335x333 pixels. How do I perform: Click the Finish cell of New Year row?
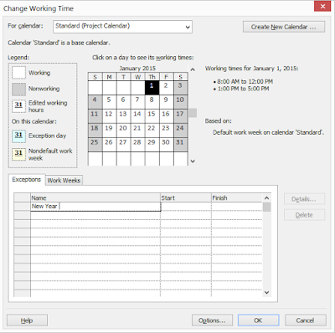237,207
